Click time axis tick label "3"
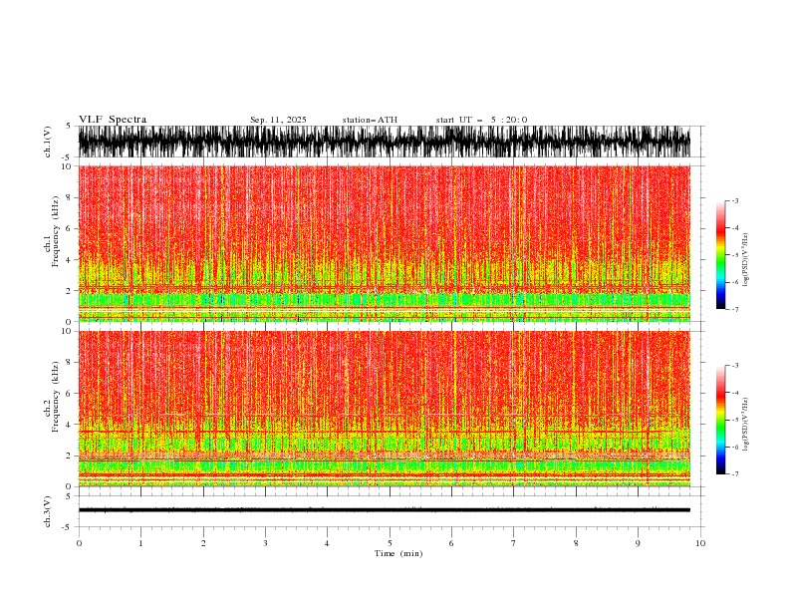 [x=265, y=543]
